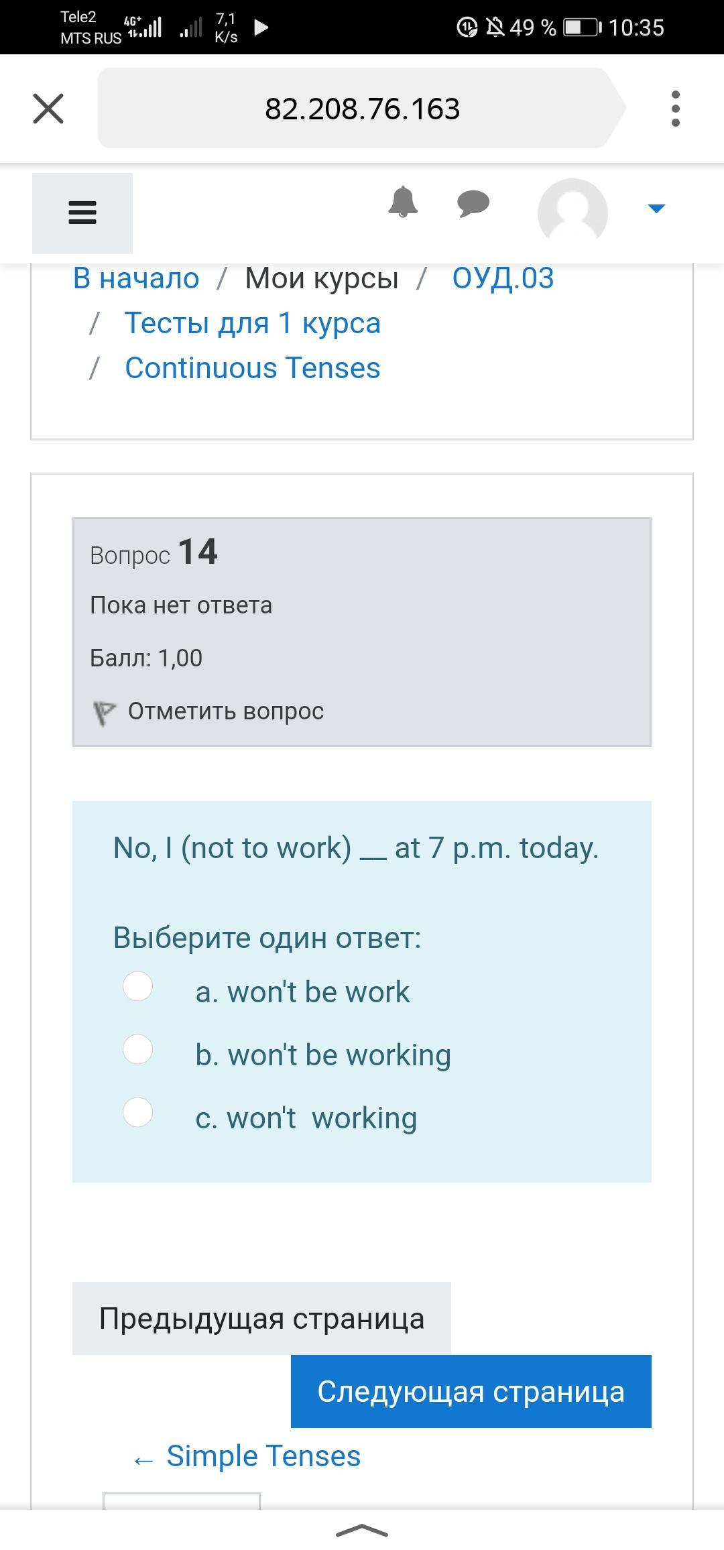Open Continuous Tenses breadcrumb link
This screenshot has height=1550, width=724.
tap(253, 368)
